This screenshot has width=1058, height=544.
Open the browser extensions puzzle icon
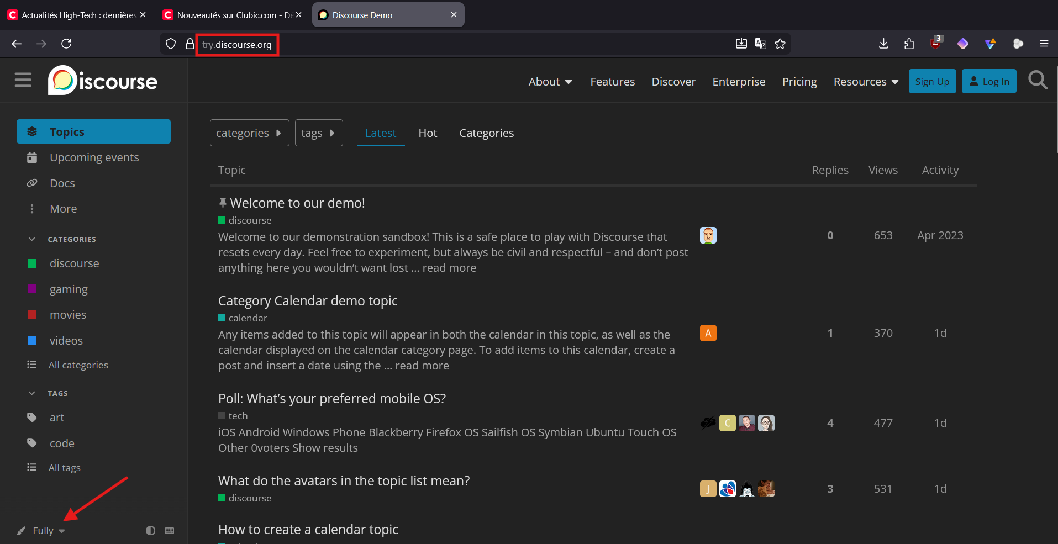tap(909, 44)
